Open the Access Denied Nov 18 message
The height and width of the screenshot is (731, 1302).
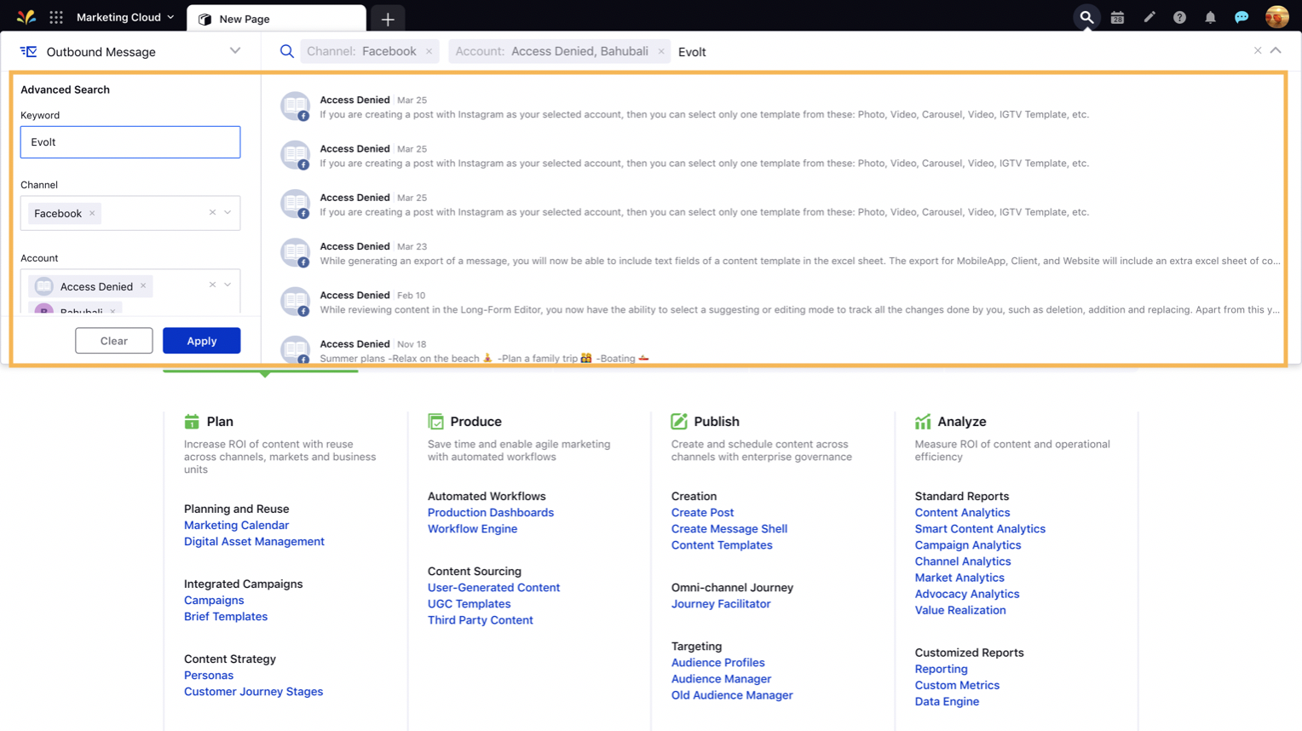click(780, 351)
